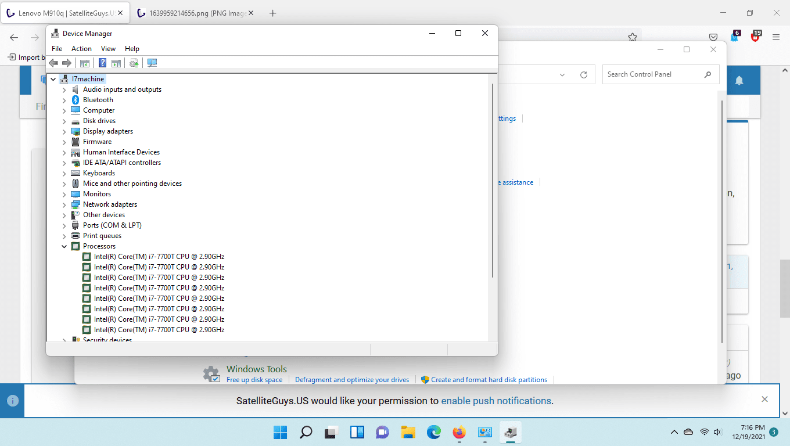Select the Human Interface Devices icon
The height and width of the screenshot is (446, 790).
tap(76, 152)
